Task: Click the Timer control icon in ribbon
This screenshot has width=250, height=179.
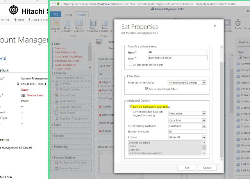Action: pos(238,23)
